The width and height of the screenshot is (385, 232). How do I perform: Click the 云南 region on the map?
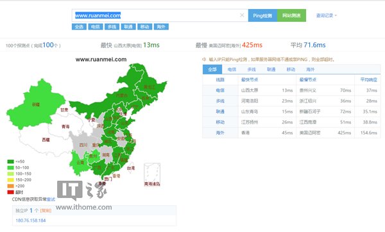tap(80, 162)
